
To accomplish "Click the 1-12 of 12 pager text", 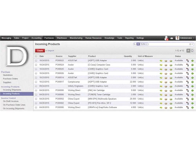I will coord(180,51).
